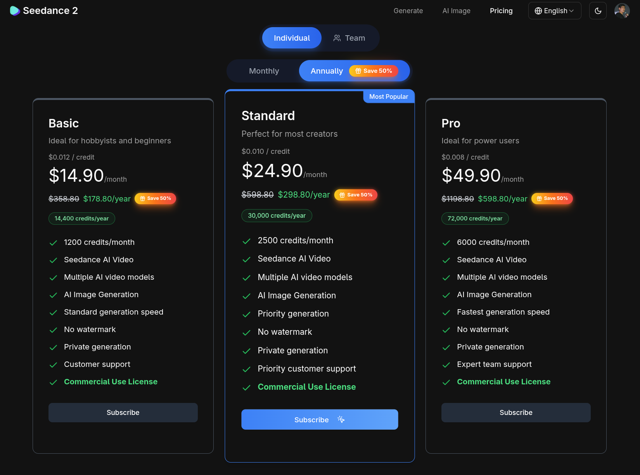The height and width of the screenshot is (475, 640).
Task: Click the green checkmark beside 6000 credits/month
Action: point(446,243)
